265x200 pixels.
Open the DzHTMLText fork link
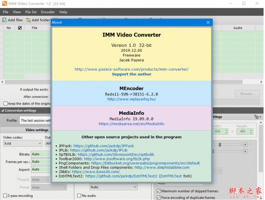(x=171, y=176)
